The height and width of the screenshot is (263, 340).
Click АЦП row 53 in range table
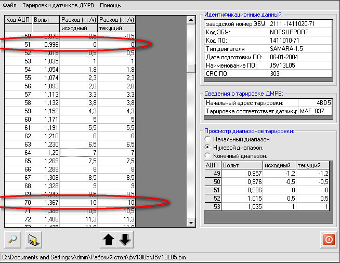click(x=213, y=207)
